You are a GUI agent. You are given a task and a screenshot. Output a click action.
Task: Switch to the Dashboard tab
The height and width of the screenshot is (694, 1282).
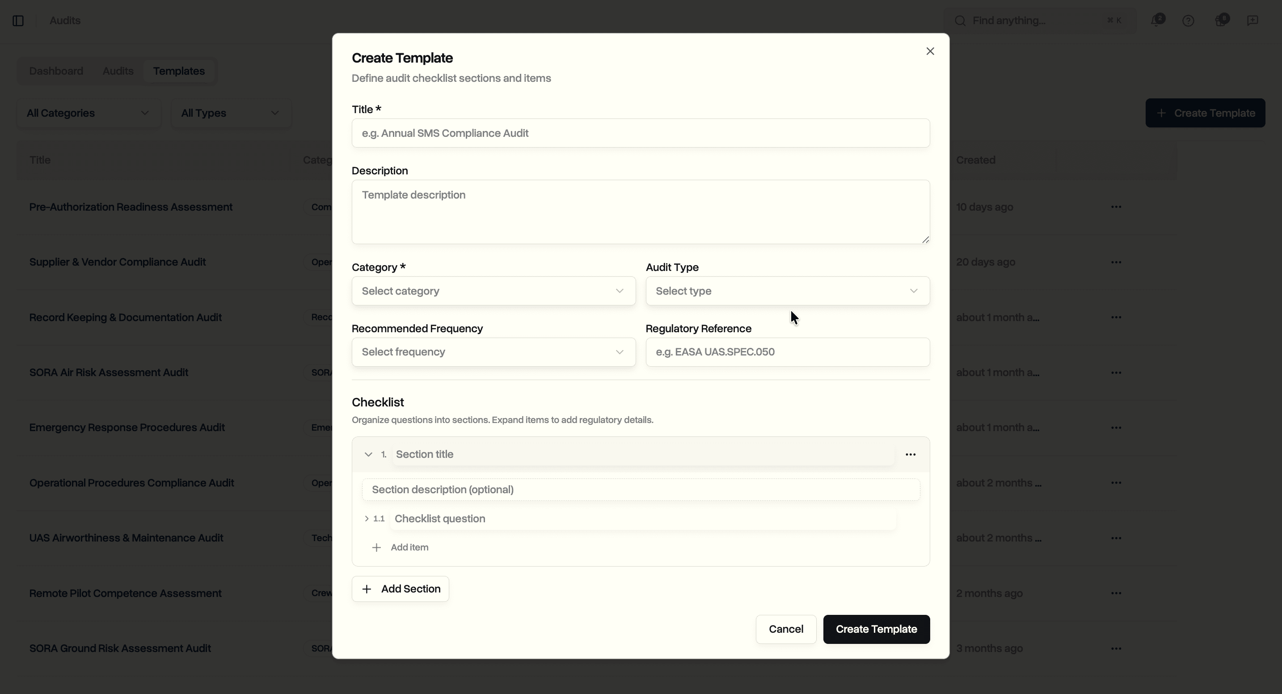click(56, 71)
